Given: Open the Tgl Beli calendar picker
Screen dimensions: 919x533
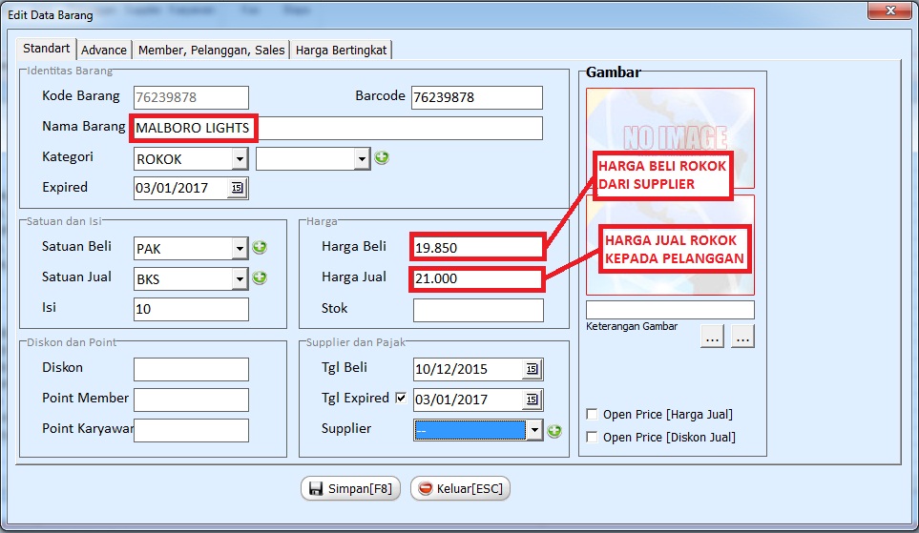Looking at the screenshot, I should (x=532, y=369).
